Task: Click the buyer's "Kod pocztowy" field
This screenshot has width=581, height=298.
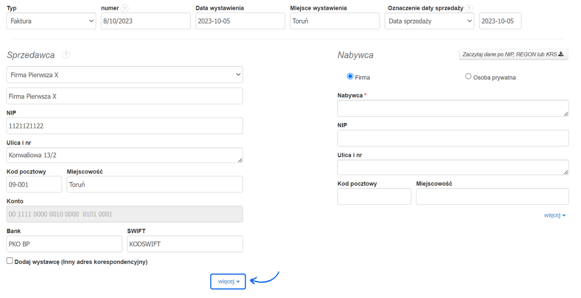Action: tap(374, 196)
